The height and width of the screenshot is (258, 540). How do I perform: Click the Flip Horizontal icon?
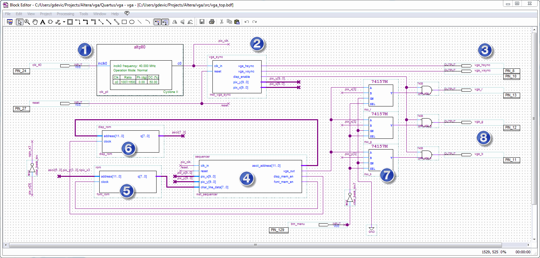[x=175, y=22]
